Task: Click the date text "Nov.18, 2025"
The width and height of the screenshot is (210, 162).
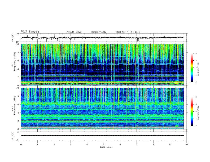Action: (x=74, y=32)
